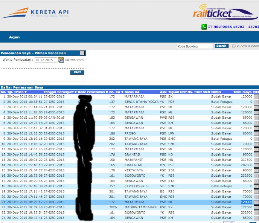Click the Waktu Pembuatan date field

coord(46,60)
